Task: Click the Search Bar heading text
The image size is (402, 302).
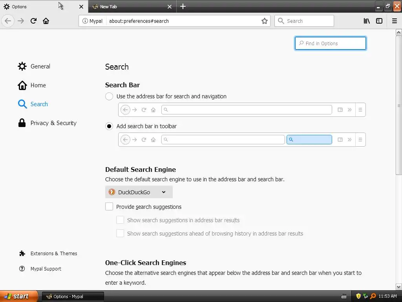Action: click(122, 85)
